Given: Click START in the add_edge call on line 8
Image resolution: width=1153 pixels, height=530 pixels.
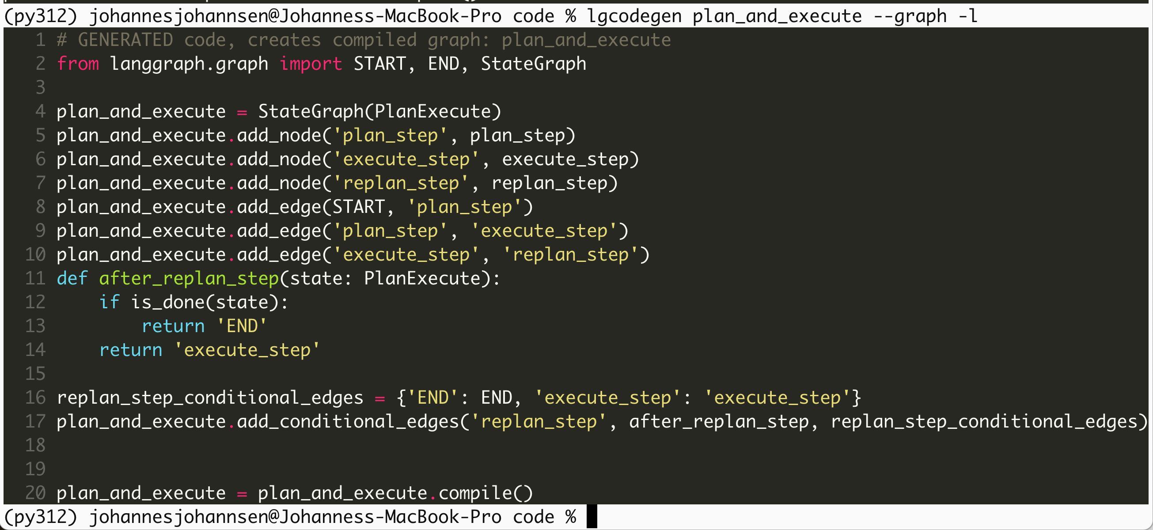Looking at the screenshot, I should (x=358, y=207).
